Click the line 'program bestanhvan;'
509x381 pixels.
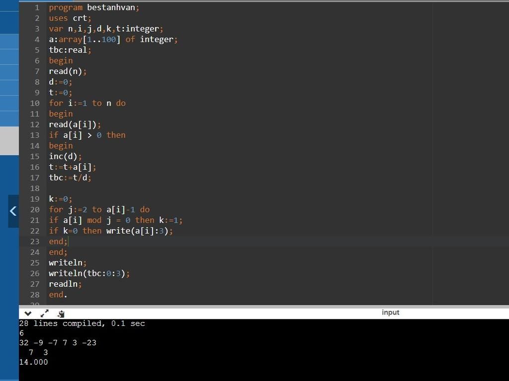coord(94,7)
